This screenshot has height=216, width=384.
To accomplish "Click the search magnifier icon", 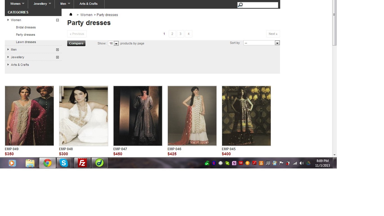I will point(240,5).
